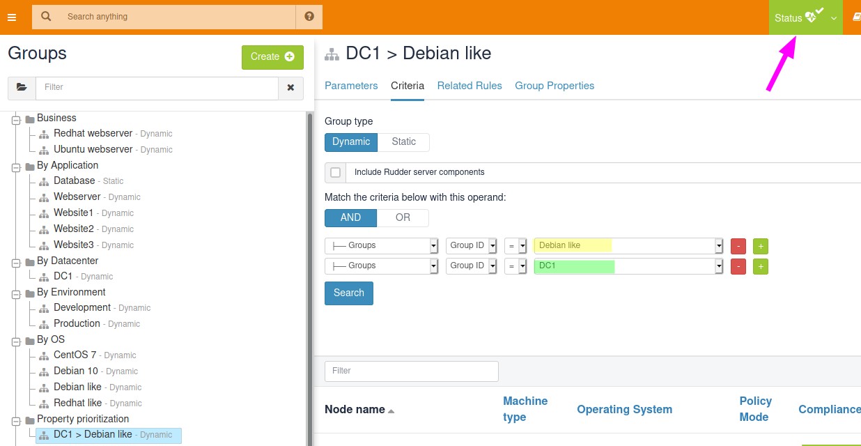Add a criterion after the DC1 row
This screenshot has width=861, height=446.
point(761,266)
